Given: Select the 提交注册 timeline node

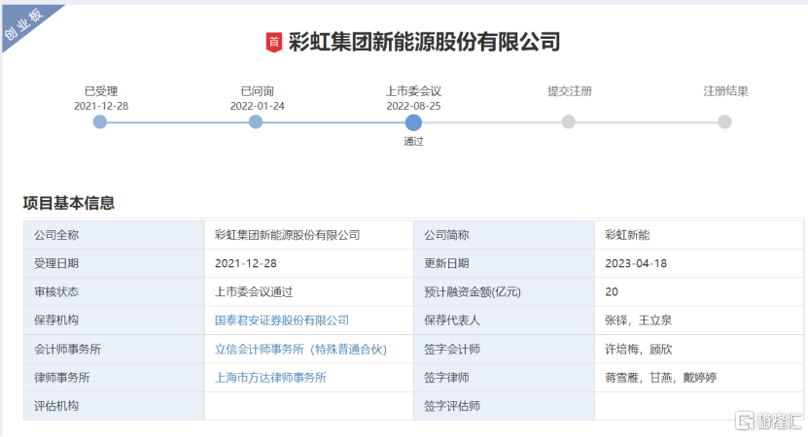Looking at the screenshot, I should [569, 122].
